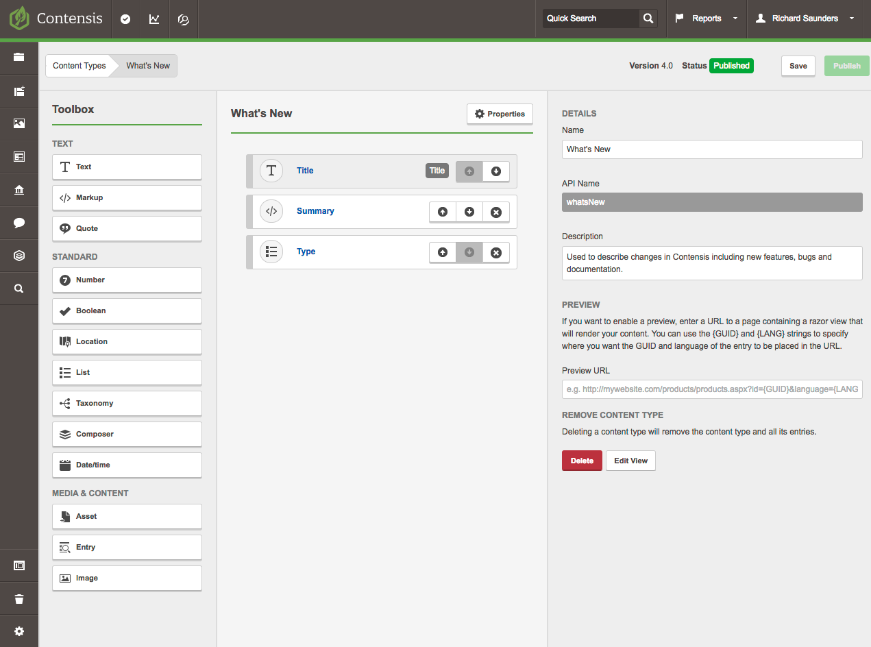
Task: Open settings gear at sidebar bottom
Action: 19,631
